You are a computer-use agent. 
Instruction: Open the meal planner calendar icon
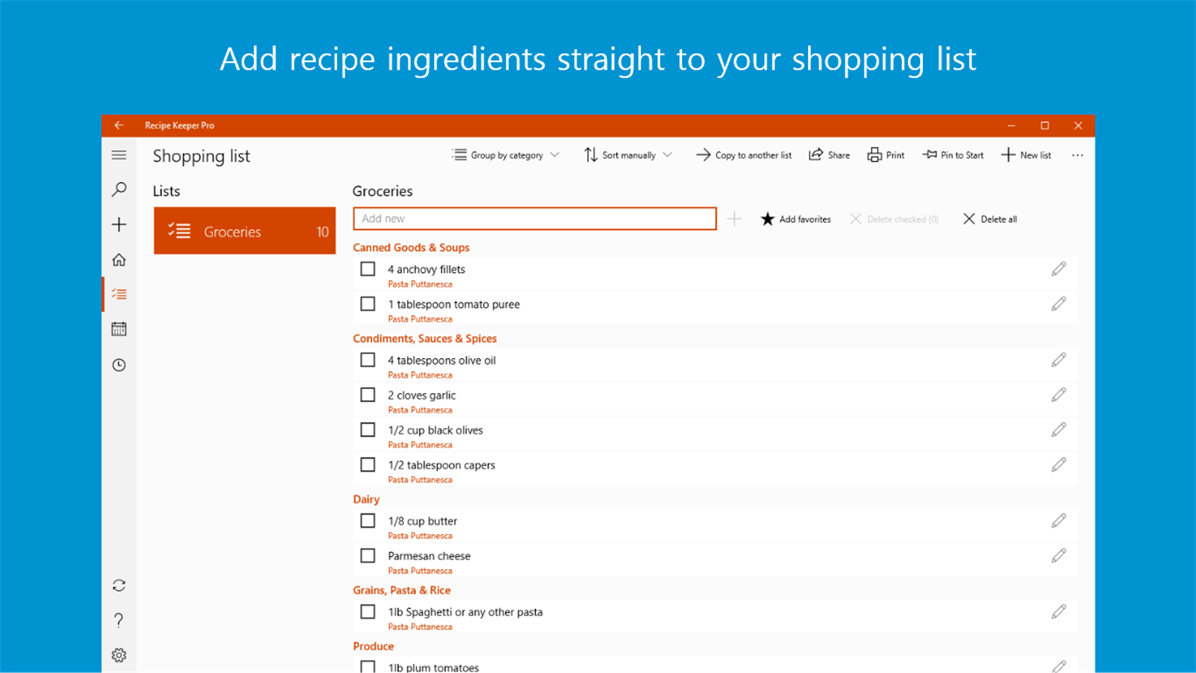(119, 329)
